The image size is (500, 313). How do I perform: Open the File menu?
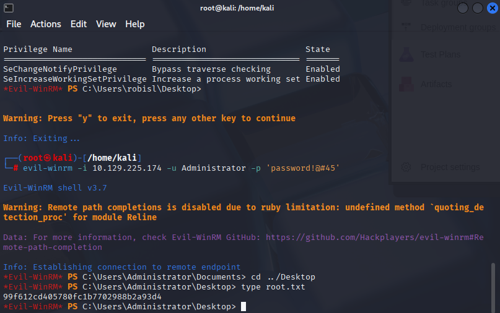click(14, 24)
